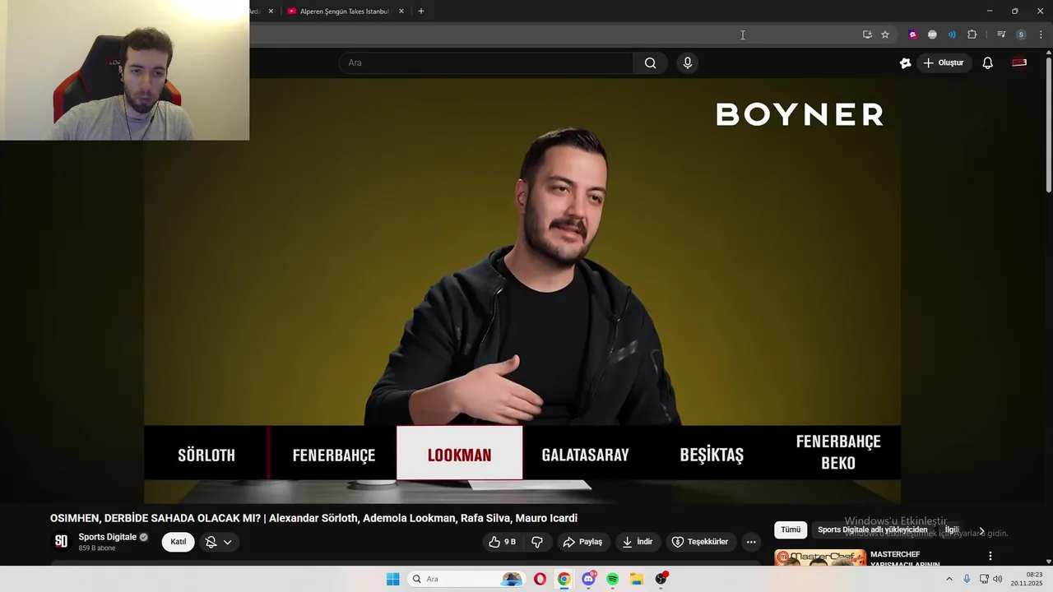Viewport: 1053px width, 592px height.
Task: Open options menu for MasterChef video
Action: (x=990, y=556)
